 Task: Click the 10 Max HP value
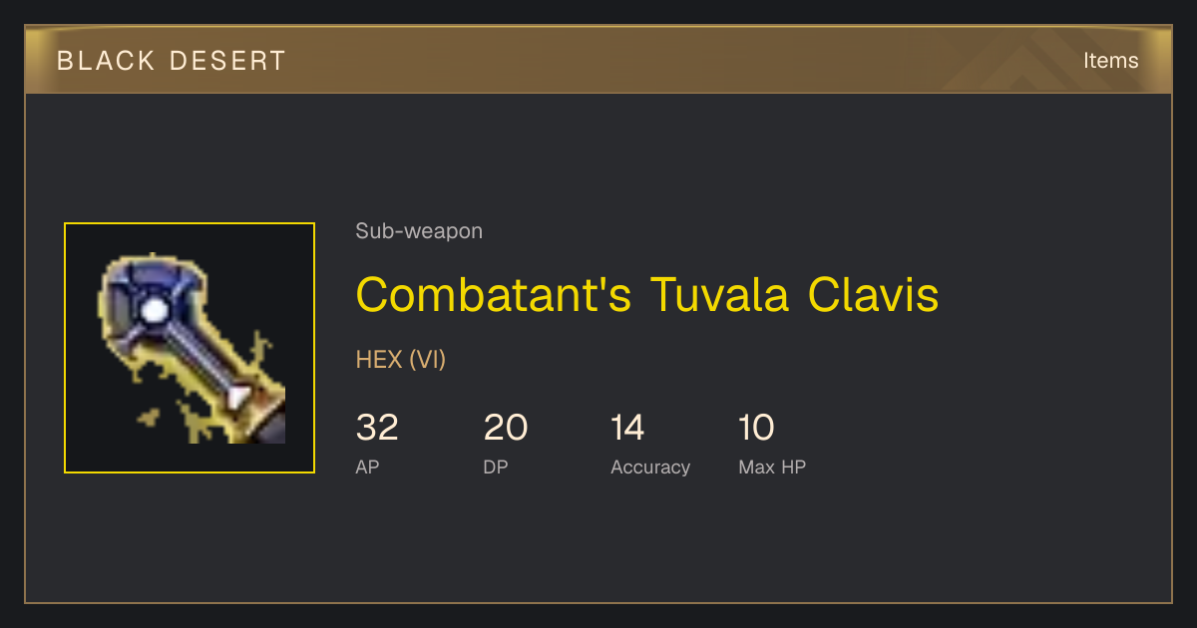pos(757,428)
